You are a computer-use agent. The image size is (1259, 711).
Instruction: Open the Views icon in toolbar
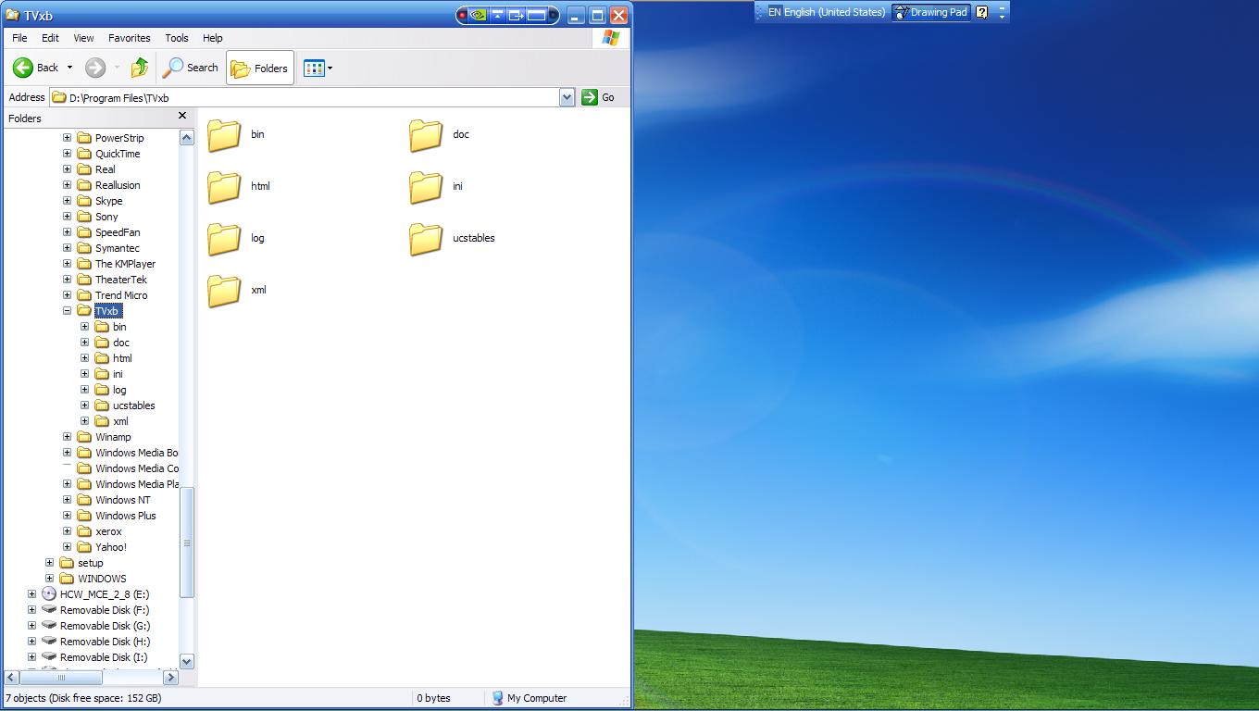[314, 68]
